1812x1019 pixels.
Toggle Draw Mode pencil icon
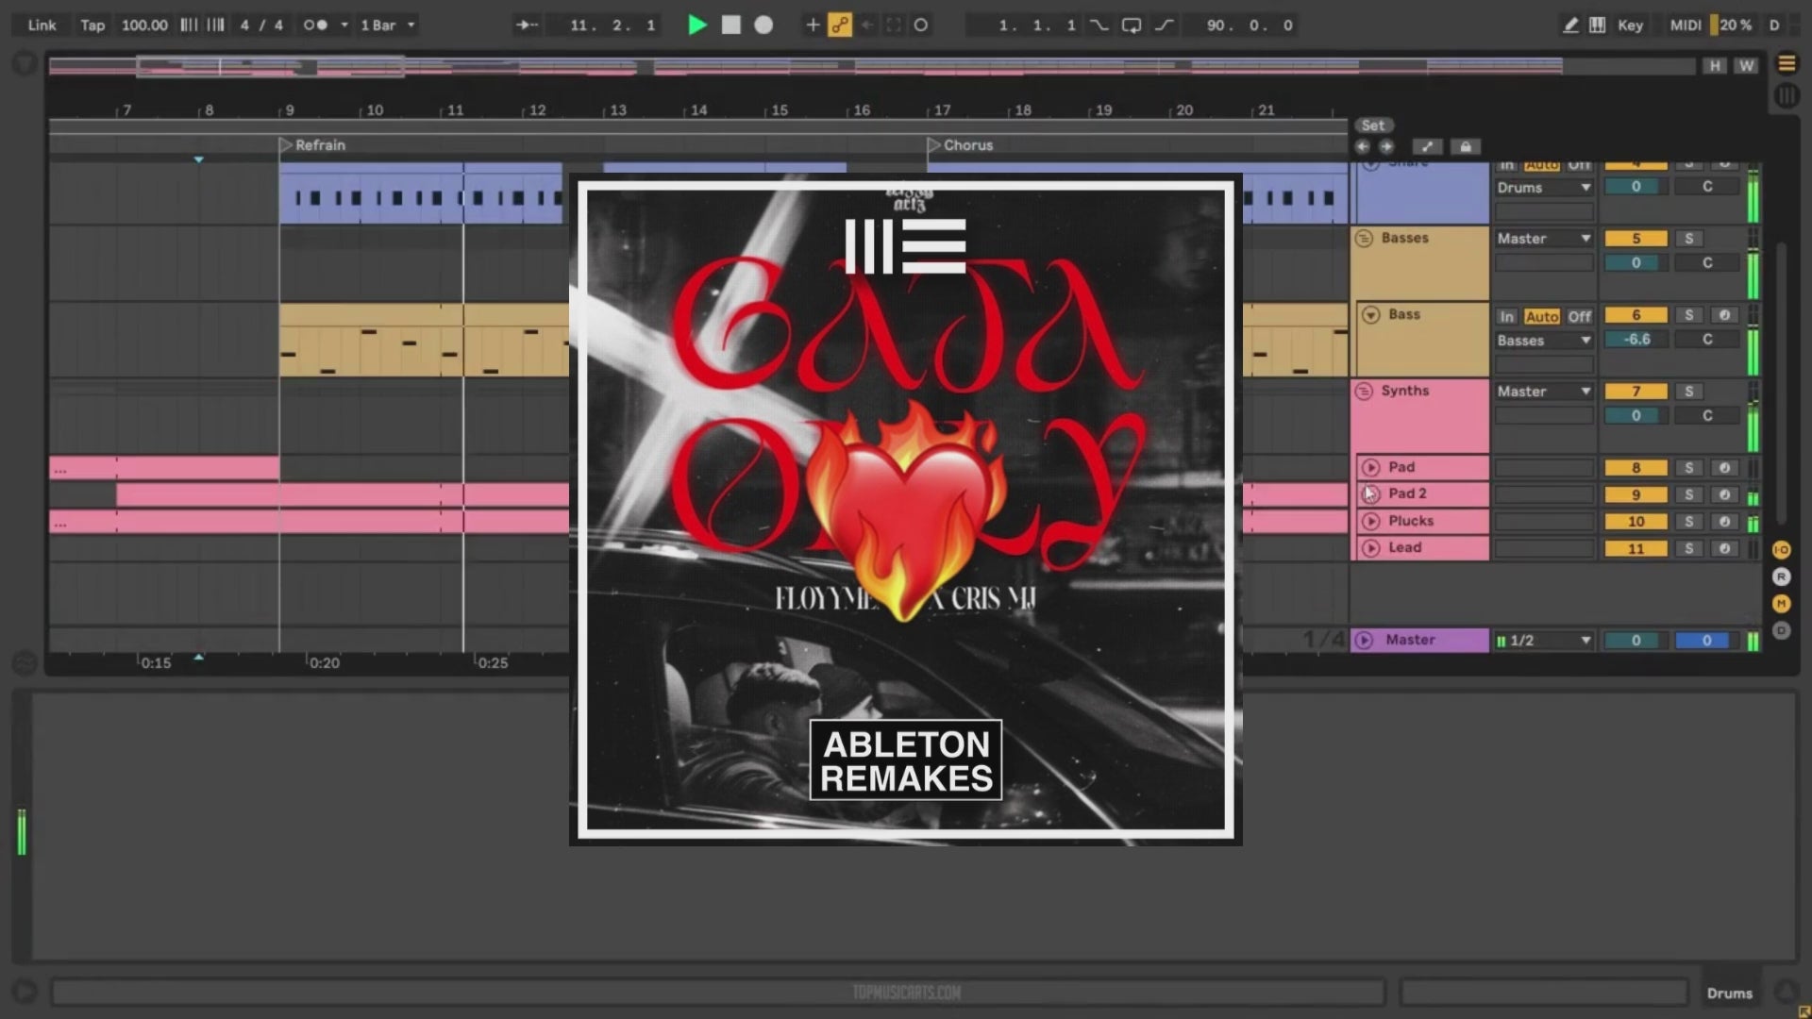point(1570,25)
